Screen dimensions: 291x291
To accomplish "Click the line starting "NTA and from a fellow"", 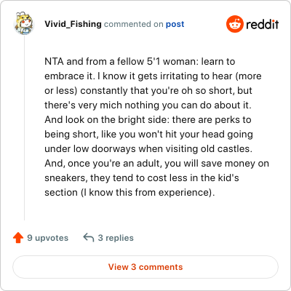I will (x=140, y=62).
